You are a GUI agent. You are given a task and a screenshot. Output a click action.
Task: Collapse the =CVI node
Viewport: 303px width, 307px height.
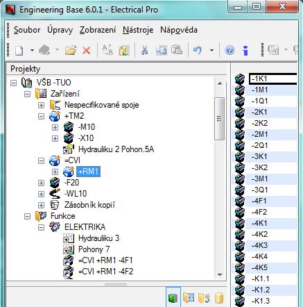pyautogui.click(x=42, y=160)
